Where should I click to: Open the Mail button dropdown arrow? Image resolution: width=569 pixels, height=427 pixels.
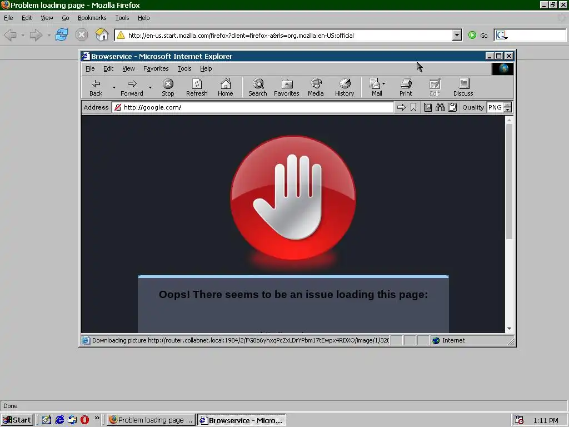(x=383, y=83)
